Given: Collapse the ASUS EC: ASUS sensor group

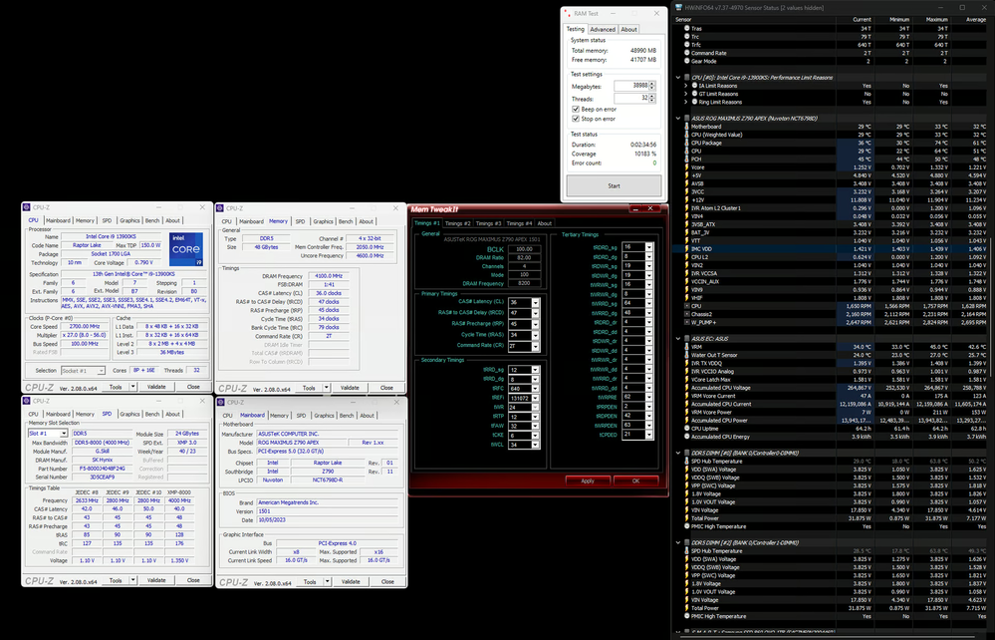Looking at the screenshot, I should pyautogui.click(x=678, y=338).
